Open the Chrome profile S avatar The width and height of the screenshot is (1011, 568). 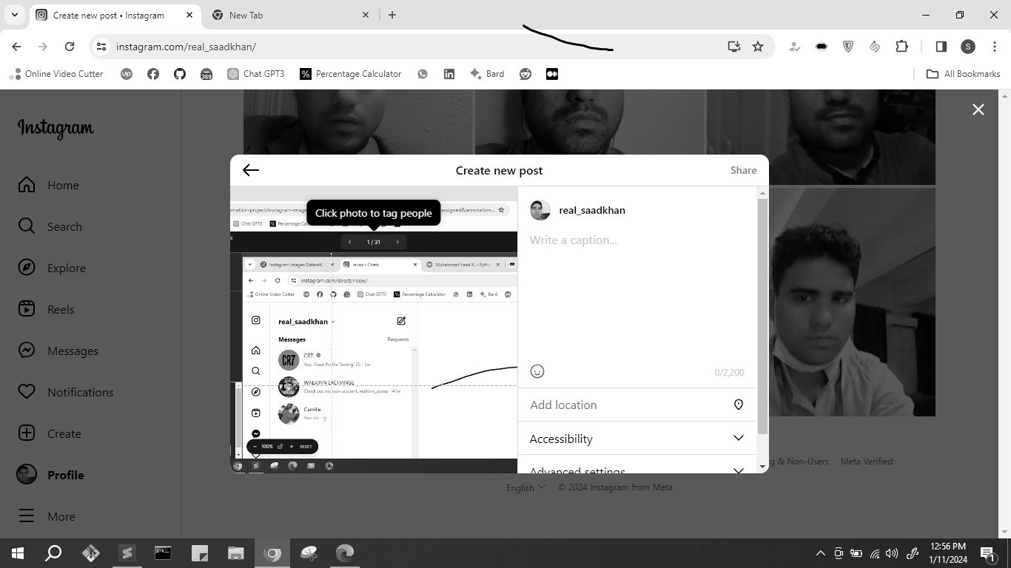[x=968, y=47]
